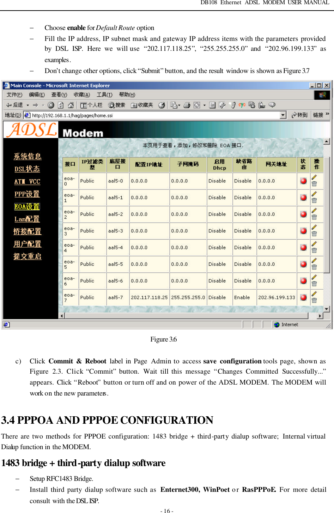334x513 pixels.
Task: Open the EOA设置 sidebar link
Action: pos(27,206)
